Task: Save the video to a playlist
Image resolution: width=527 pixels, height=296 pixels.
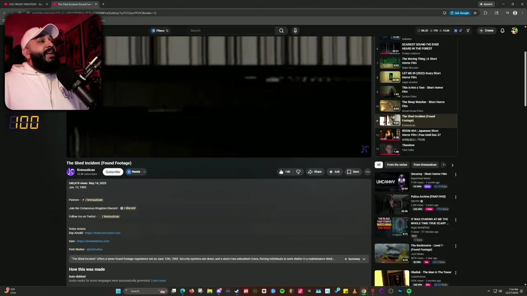Action: pos(353,172)
